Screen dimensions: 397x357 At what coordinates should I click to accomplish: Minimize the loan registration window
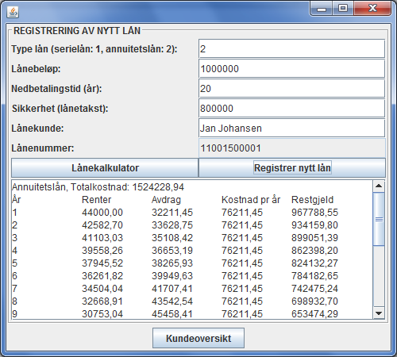pos(322,9)
